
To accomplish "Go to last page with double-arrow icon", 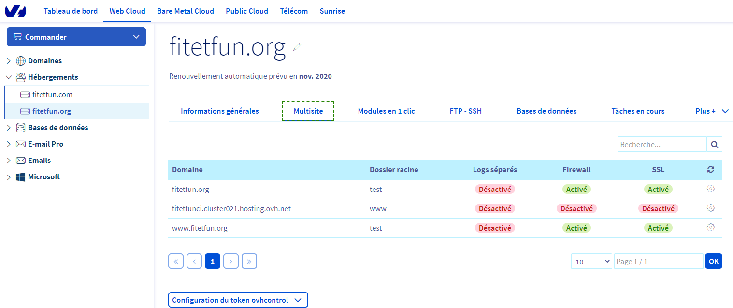I will 249,261.
